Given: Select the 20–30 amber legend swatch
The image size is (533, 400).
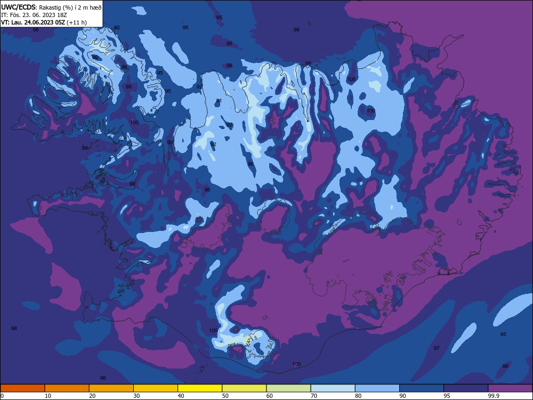Looking at the screenshot, I should point(111,388).
